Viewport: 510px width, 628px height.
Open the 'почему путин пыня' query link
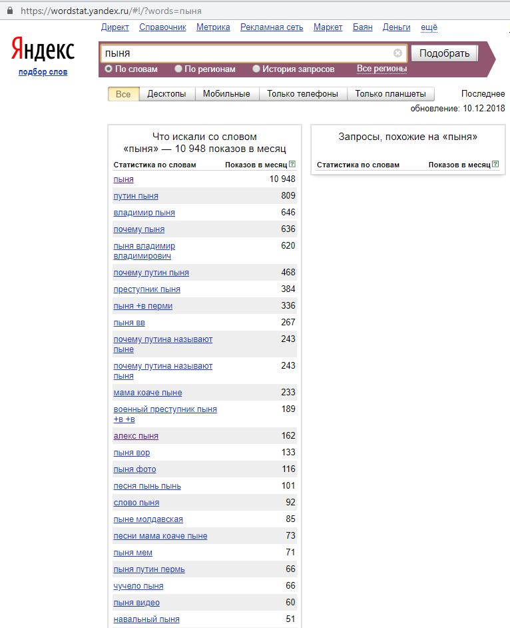coord(151,273)
